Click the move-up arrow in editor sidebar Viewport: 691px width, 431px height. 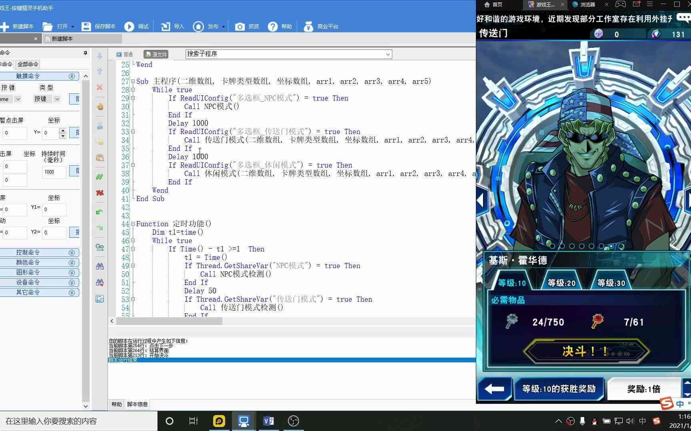(100, 71)
